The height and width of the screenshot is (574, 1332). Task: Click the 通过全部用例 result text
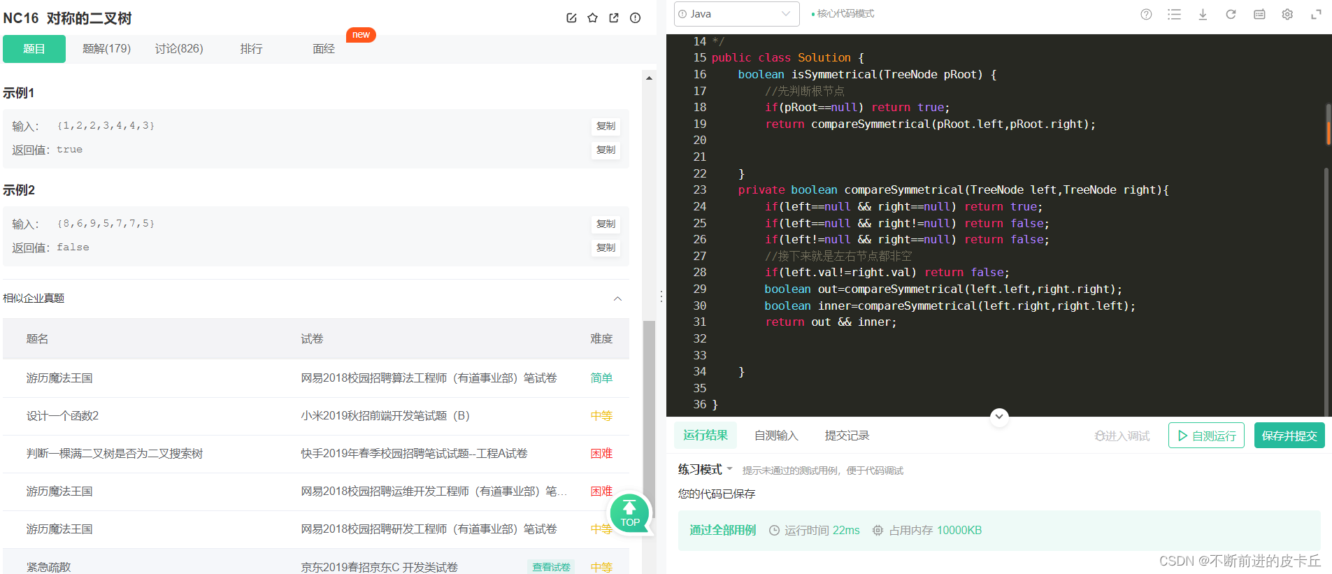pos(723,531)
